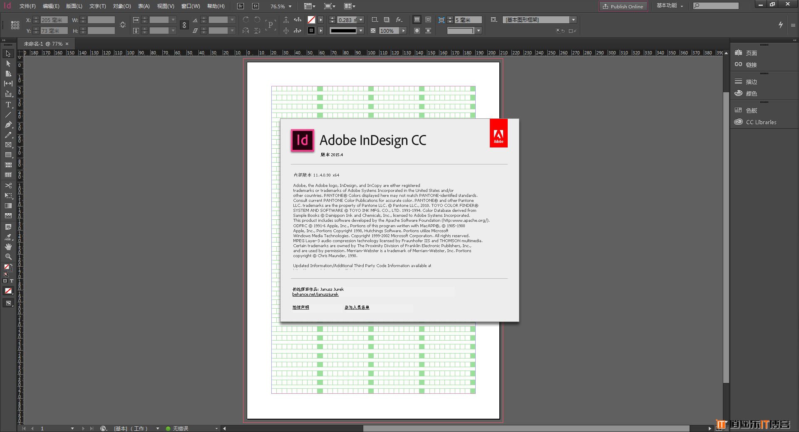
Task: Open the 文件(F) menu
Action: pos(27,6)
